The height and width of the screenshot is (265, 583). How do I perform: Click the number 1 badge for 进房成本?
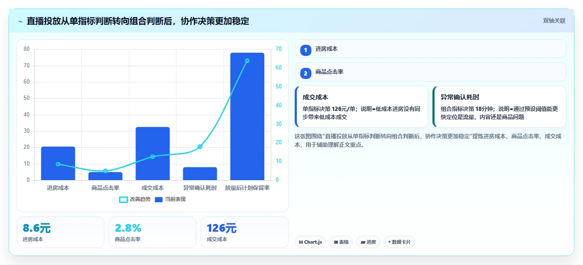point(305,50)
